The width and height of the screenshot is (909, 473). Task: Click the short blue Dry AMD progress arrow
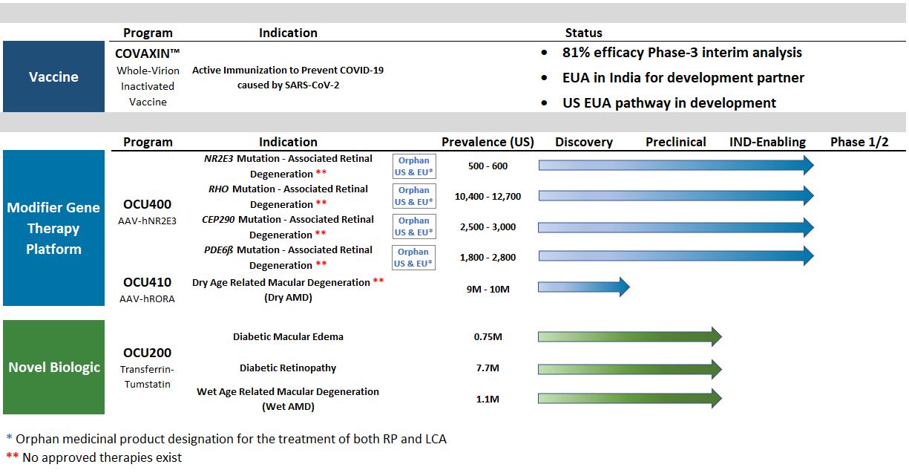click(x=583, y=287)
